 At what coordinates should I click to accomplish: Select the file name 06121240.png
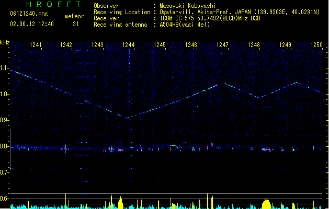pos(29,14)
